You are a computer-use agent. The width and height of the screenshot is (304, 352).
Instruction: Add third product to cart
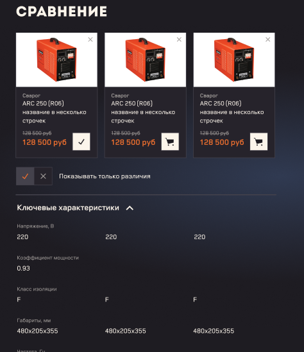(x=258, y=142)
